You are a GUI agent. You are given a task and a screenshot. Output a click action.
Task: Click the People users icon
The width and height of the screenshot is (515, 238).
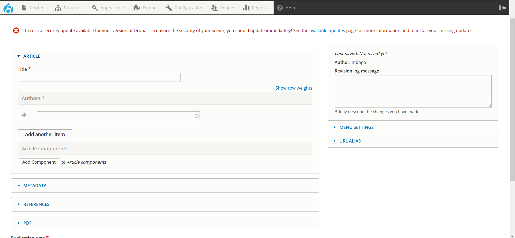click(x=214, y=8)
